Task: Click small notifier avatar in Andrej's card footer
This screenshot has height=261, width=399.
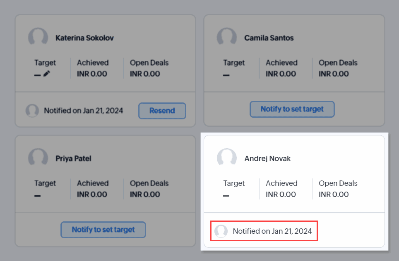Action: (x=221, y=231)
